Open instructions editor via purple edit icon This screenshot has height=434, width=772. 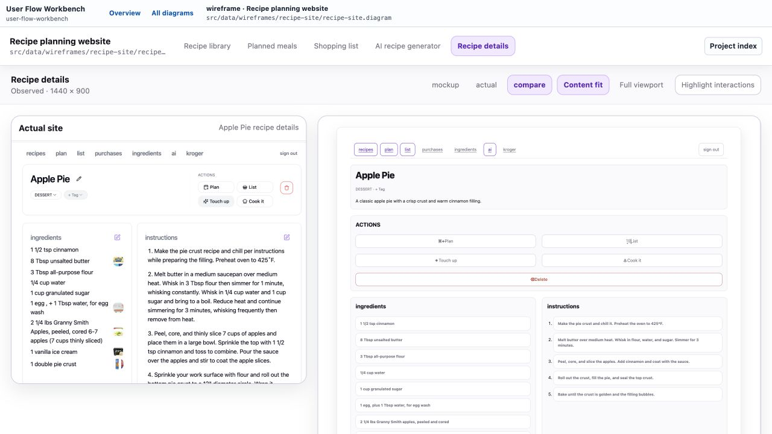pos(286,237)
